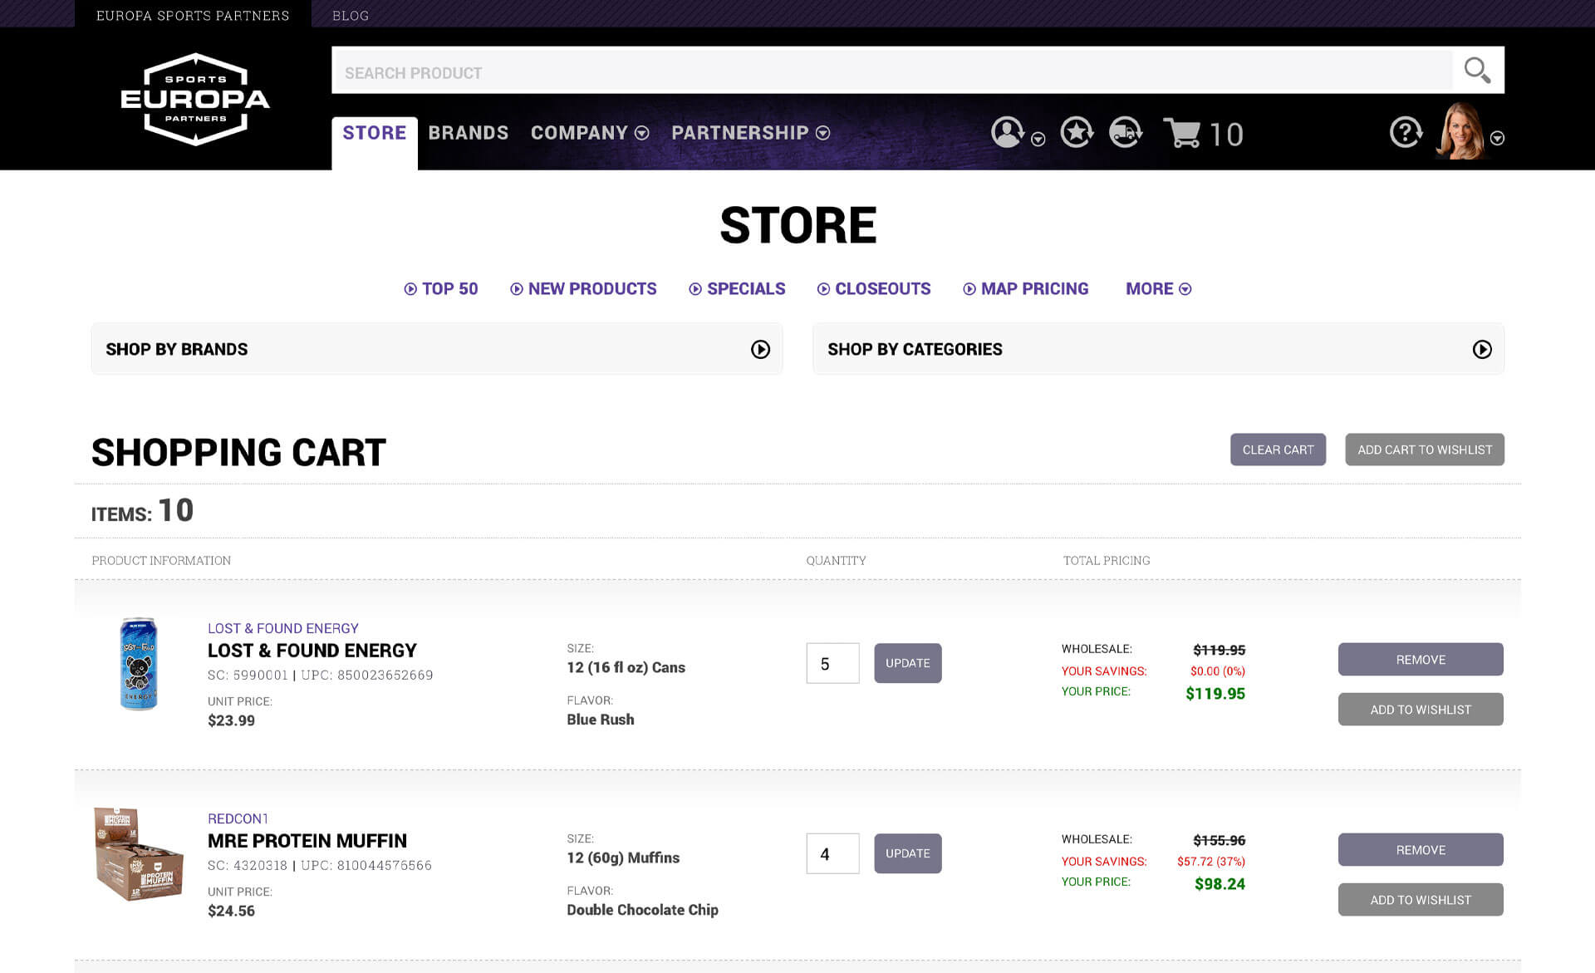Image resolution: width=1595 pixels, height=973 pixels.
Task: Open the account profile icon menu
Action: [x=1008, y=132]
